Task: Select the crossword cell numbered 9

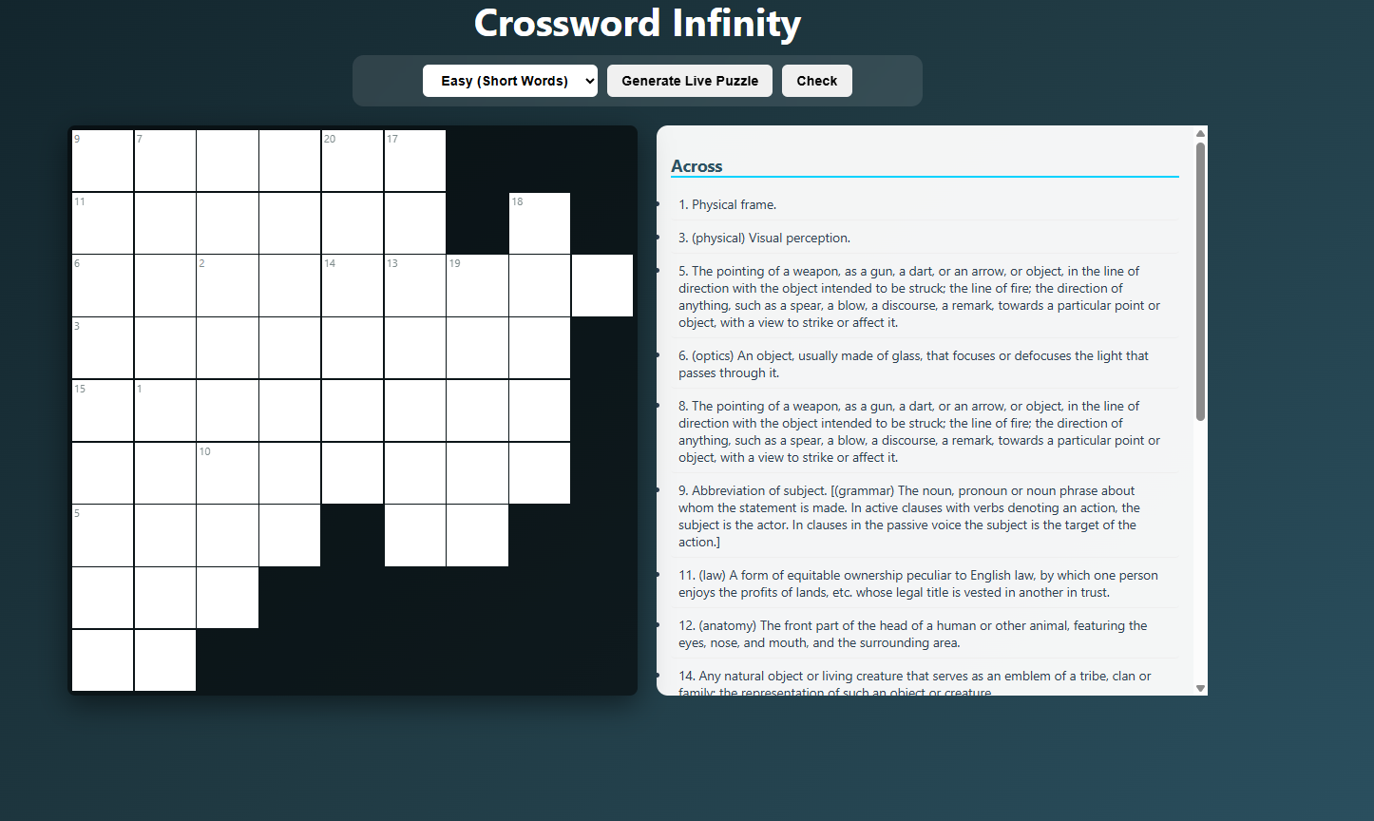Action: click(x=103, y=161)
